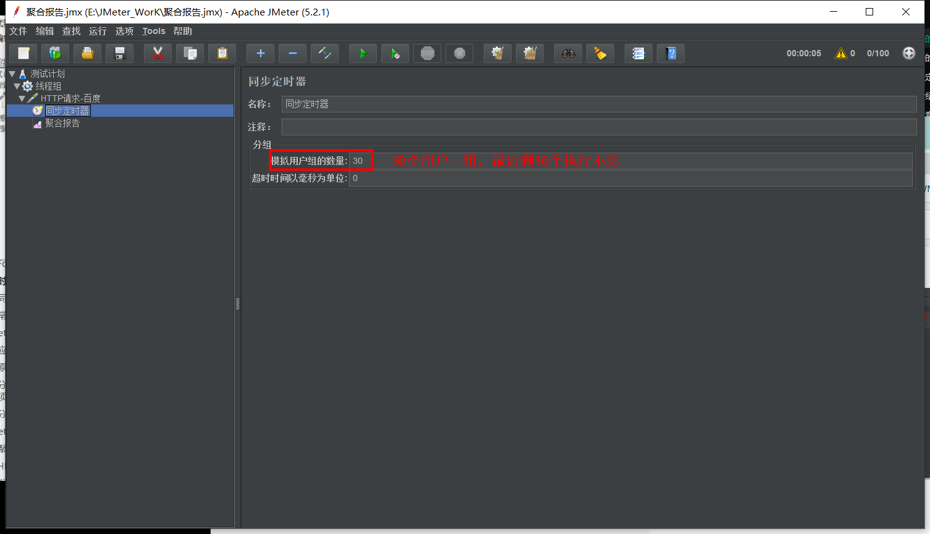The width and height of the screenshot is (930, 534).
Task: Open Help with question mark icon
Action: click(671, 53)
